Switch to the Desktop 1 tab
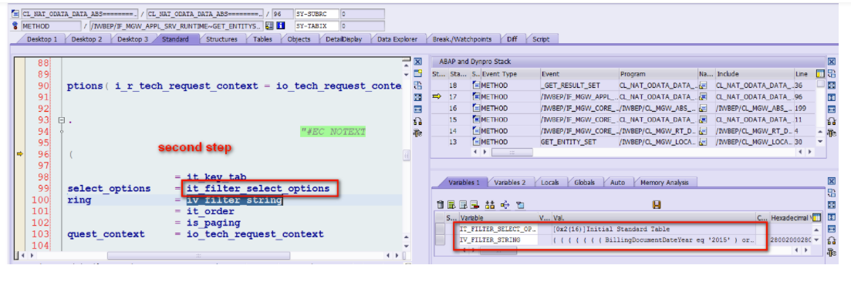The height and width of the screenshot is (282, 851). (42, 39)
